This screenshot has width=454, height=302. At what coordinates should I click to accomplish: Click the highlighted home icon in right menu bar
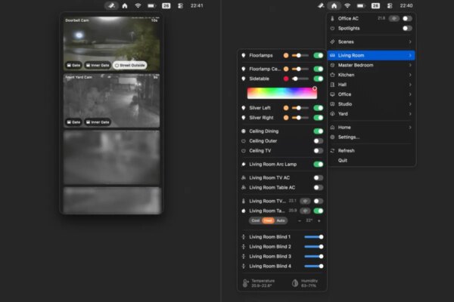click(x=333, y=5)
